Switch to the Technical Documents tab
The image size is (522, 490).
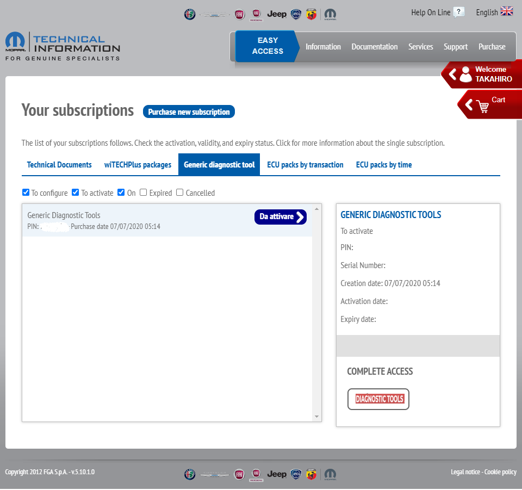pyautogui.click(x=59, y=165)
